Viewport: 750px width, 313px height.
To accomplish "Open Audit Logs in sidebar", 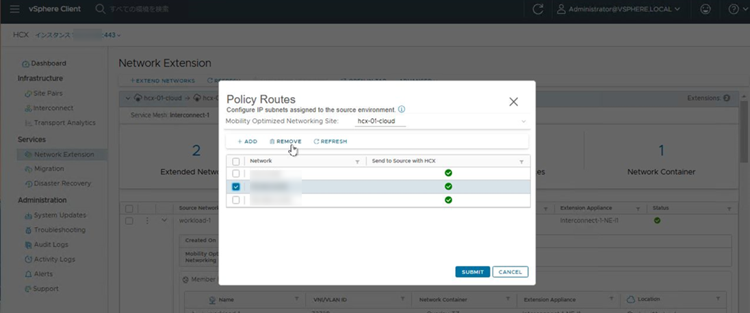I will (x=46, y=245).
